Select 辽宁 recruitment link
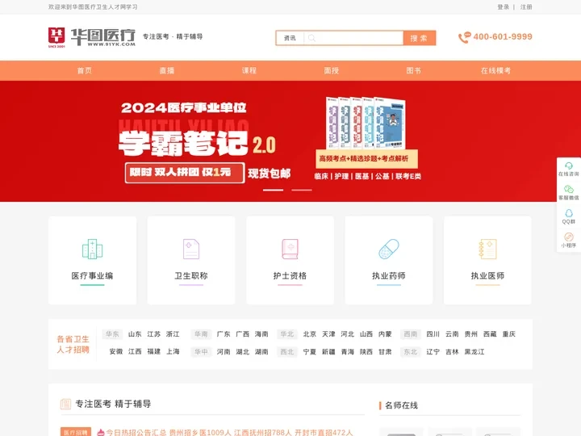The image size is (581, 436). point(433,351)
